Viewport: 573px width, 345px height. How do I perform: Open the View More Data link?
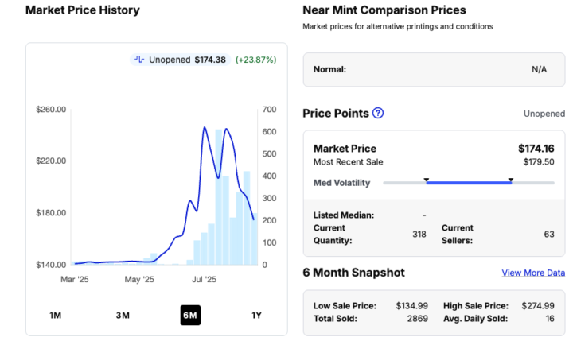533,273
